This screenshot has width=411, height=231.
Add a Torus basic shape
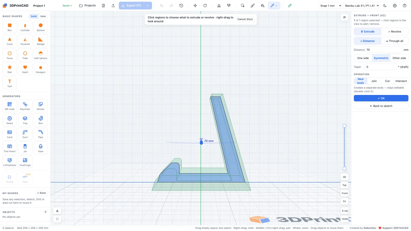tap(10, 55)
